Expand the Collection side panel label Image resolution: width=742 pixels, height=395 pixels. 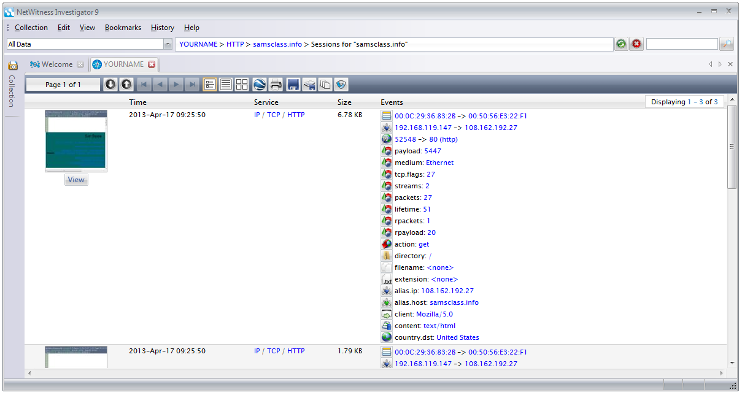point(12,91)
